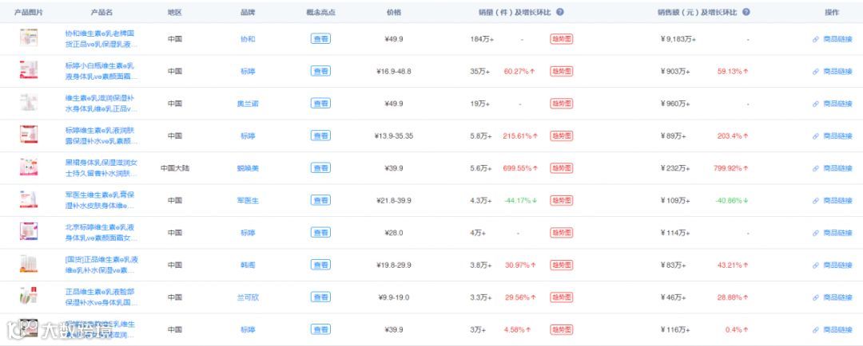This screenshot has width=863, height=346.
Task: Click brand link 军医生
Action: 249,200
